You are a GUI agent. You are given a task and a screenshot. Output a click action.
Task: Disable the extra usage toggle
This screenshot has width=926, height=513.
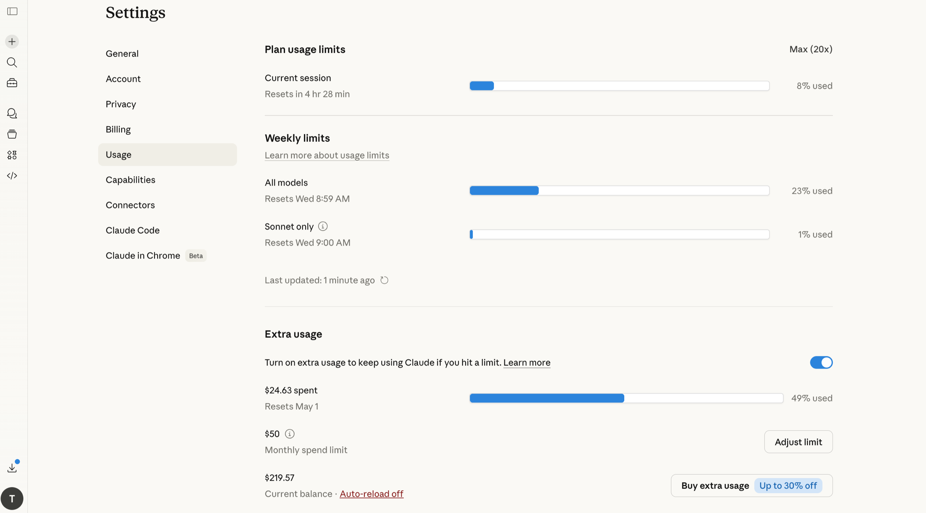821,362
